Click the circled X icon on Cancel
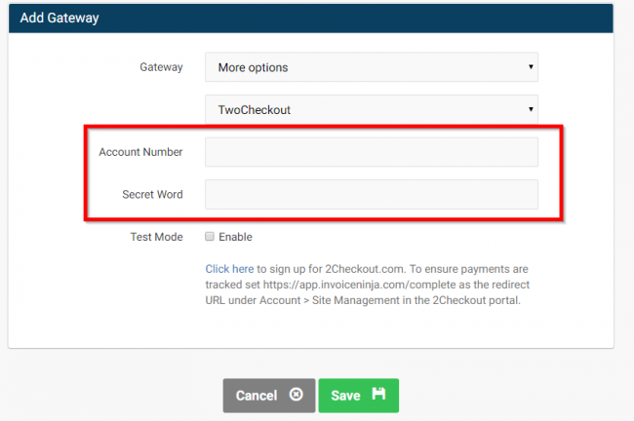Screen dimensions: 634x421 [x=296, y=396]
